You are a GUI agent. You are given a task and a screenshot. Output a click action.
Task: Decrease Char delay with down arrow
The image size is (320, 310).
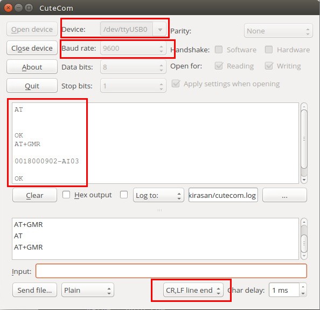303,293
